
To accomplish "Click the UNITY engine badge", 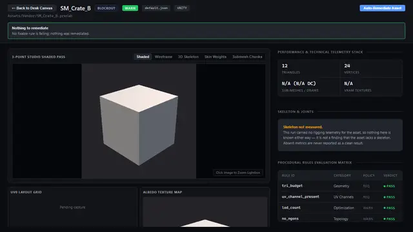I will click(182, 8).
